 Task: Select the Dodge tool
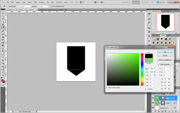coord(3,51)
